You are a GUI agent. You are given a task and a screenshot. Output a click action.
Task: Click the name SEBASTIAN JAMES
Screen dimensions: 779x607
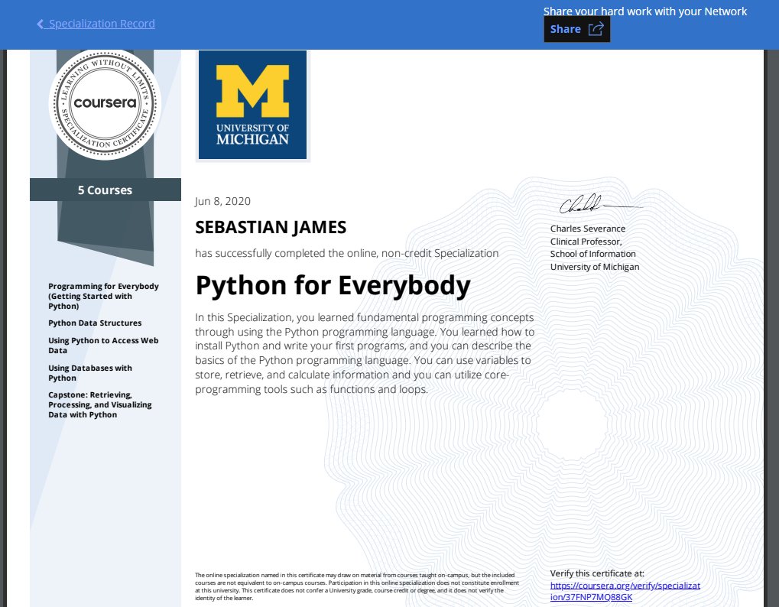pyautogui.click(x=271, y=227)
